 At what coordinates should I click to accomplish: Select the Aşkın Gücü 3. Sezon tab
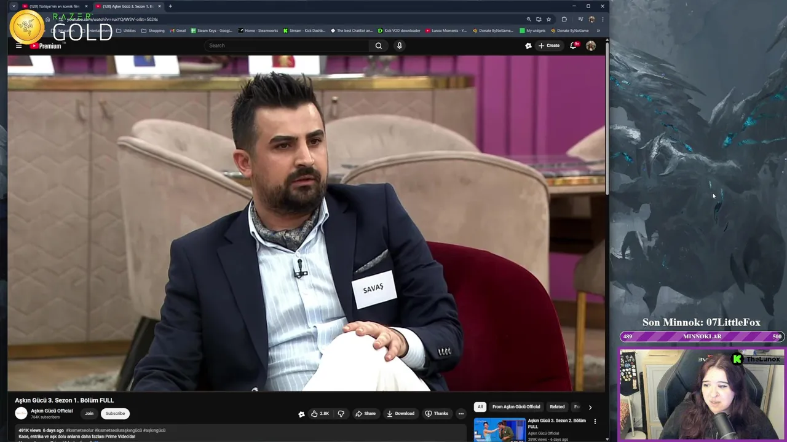coord(128,6)
